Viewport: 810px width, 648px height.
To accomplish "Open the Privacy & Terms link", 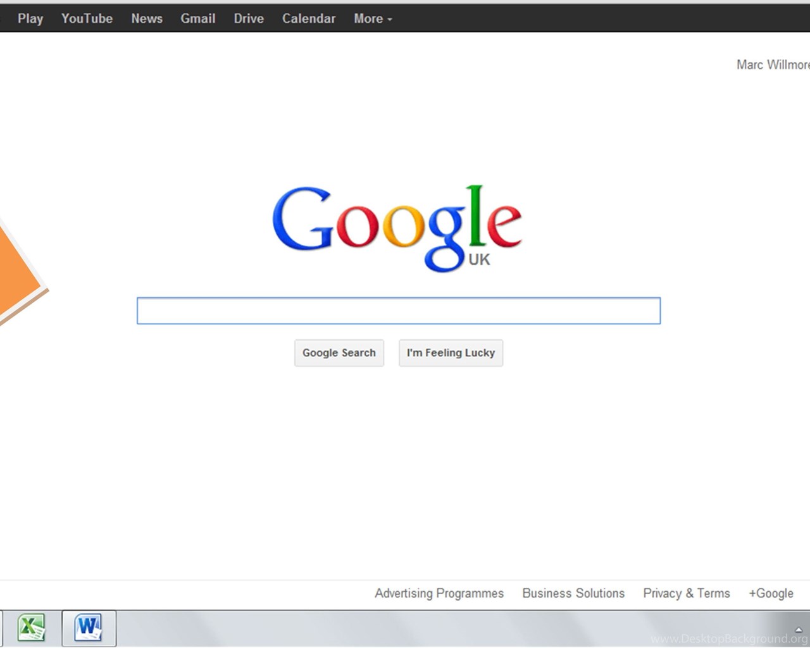I will coord(687,594).
